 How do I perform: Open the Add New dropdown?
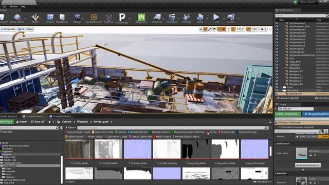6,122
